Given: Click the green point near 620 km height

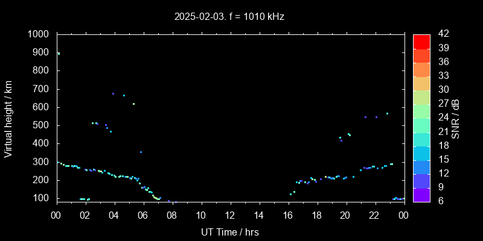Looking at the screenshot, I should (x=133, y=104).
